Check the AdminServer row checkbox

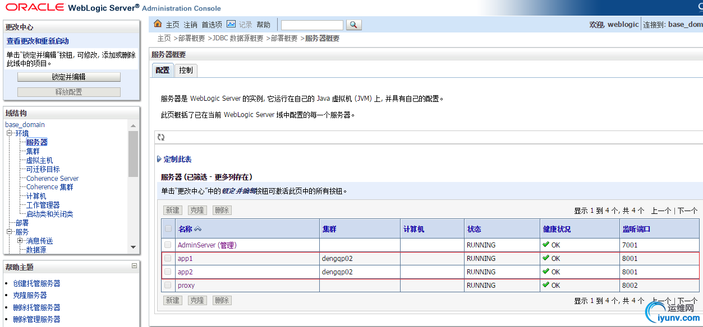click(x=168, y=245)
